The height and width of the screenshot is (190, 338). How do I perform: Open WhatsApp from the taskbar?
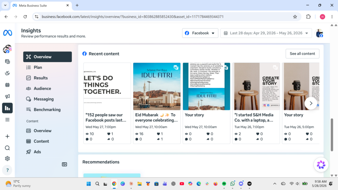click(232, 184)
